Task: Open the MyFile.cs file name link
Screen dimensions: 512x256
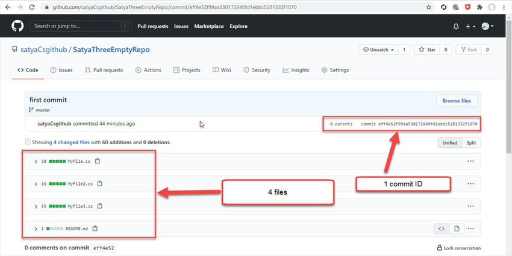Action: [79, 161]
